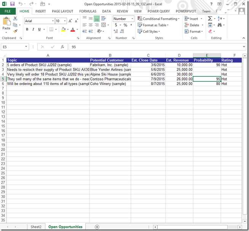Screen dimensions: 249x231
Task: Switch to the FORMULAS tab
Action: pos(88,11)
